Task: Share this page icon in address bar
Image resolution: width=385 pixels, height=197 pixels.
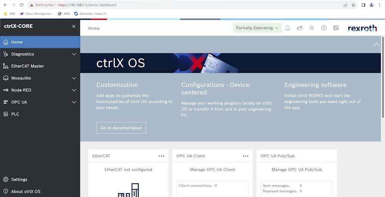Action: point(345,5)
